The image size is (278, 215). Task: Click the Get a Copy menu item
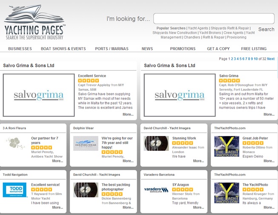point(218,49)
